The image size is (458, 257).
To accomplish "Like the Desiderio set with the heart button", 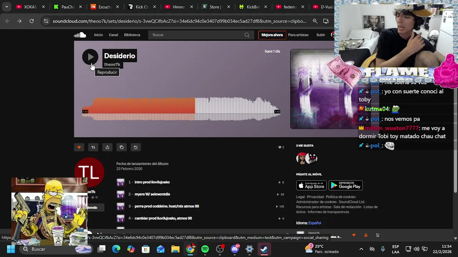I will pos(79,147).
